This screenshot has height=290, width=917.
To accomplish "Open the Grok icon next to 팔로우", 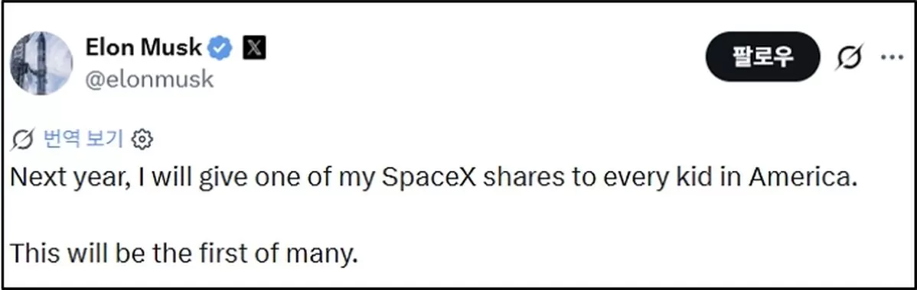I will tap(849, 57).
